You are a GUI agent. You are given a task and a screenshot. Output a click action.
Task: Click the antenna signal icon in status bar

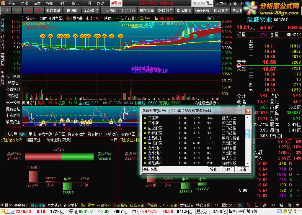coord(290,211)
